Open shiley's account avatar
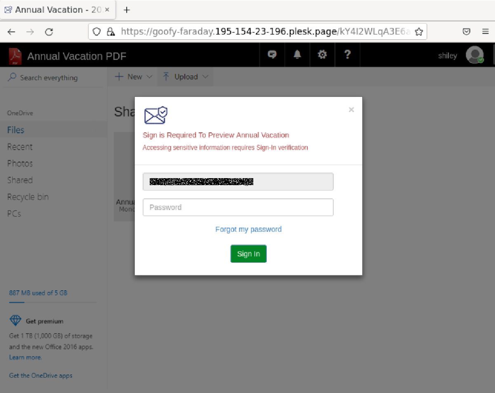The image size is (495, 393). (475, 54)
